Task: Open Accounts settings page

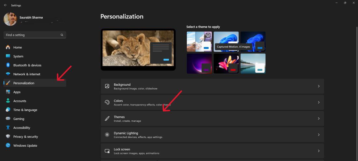Action: [x=35, y=101]
